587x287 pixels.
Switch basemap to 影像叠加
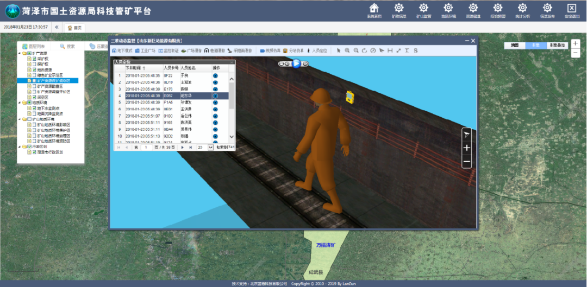pos(558,45)
